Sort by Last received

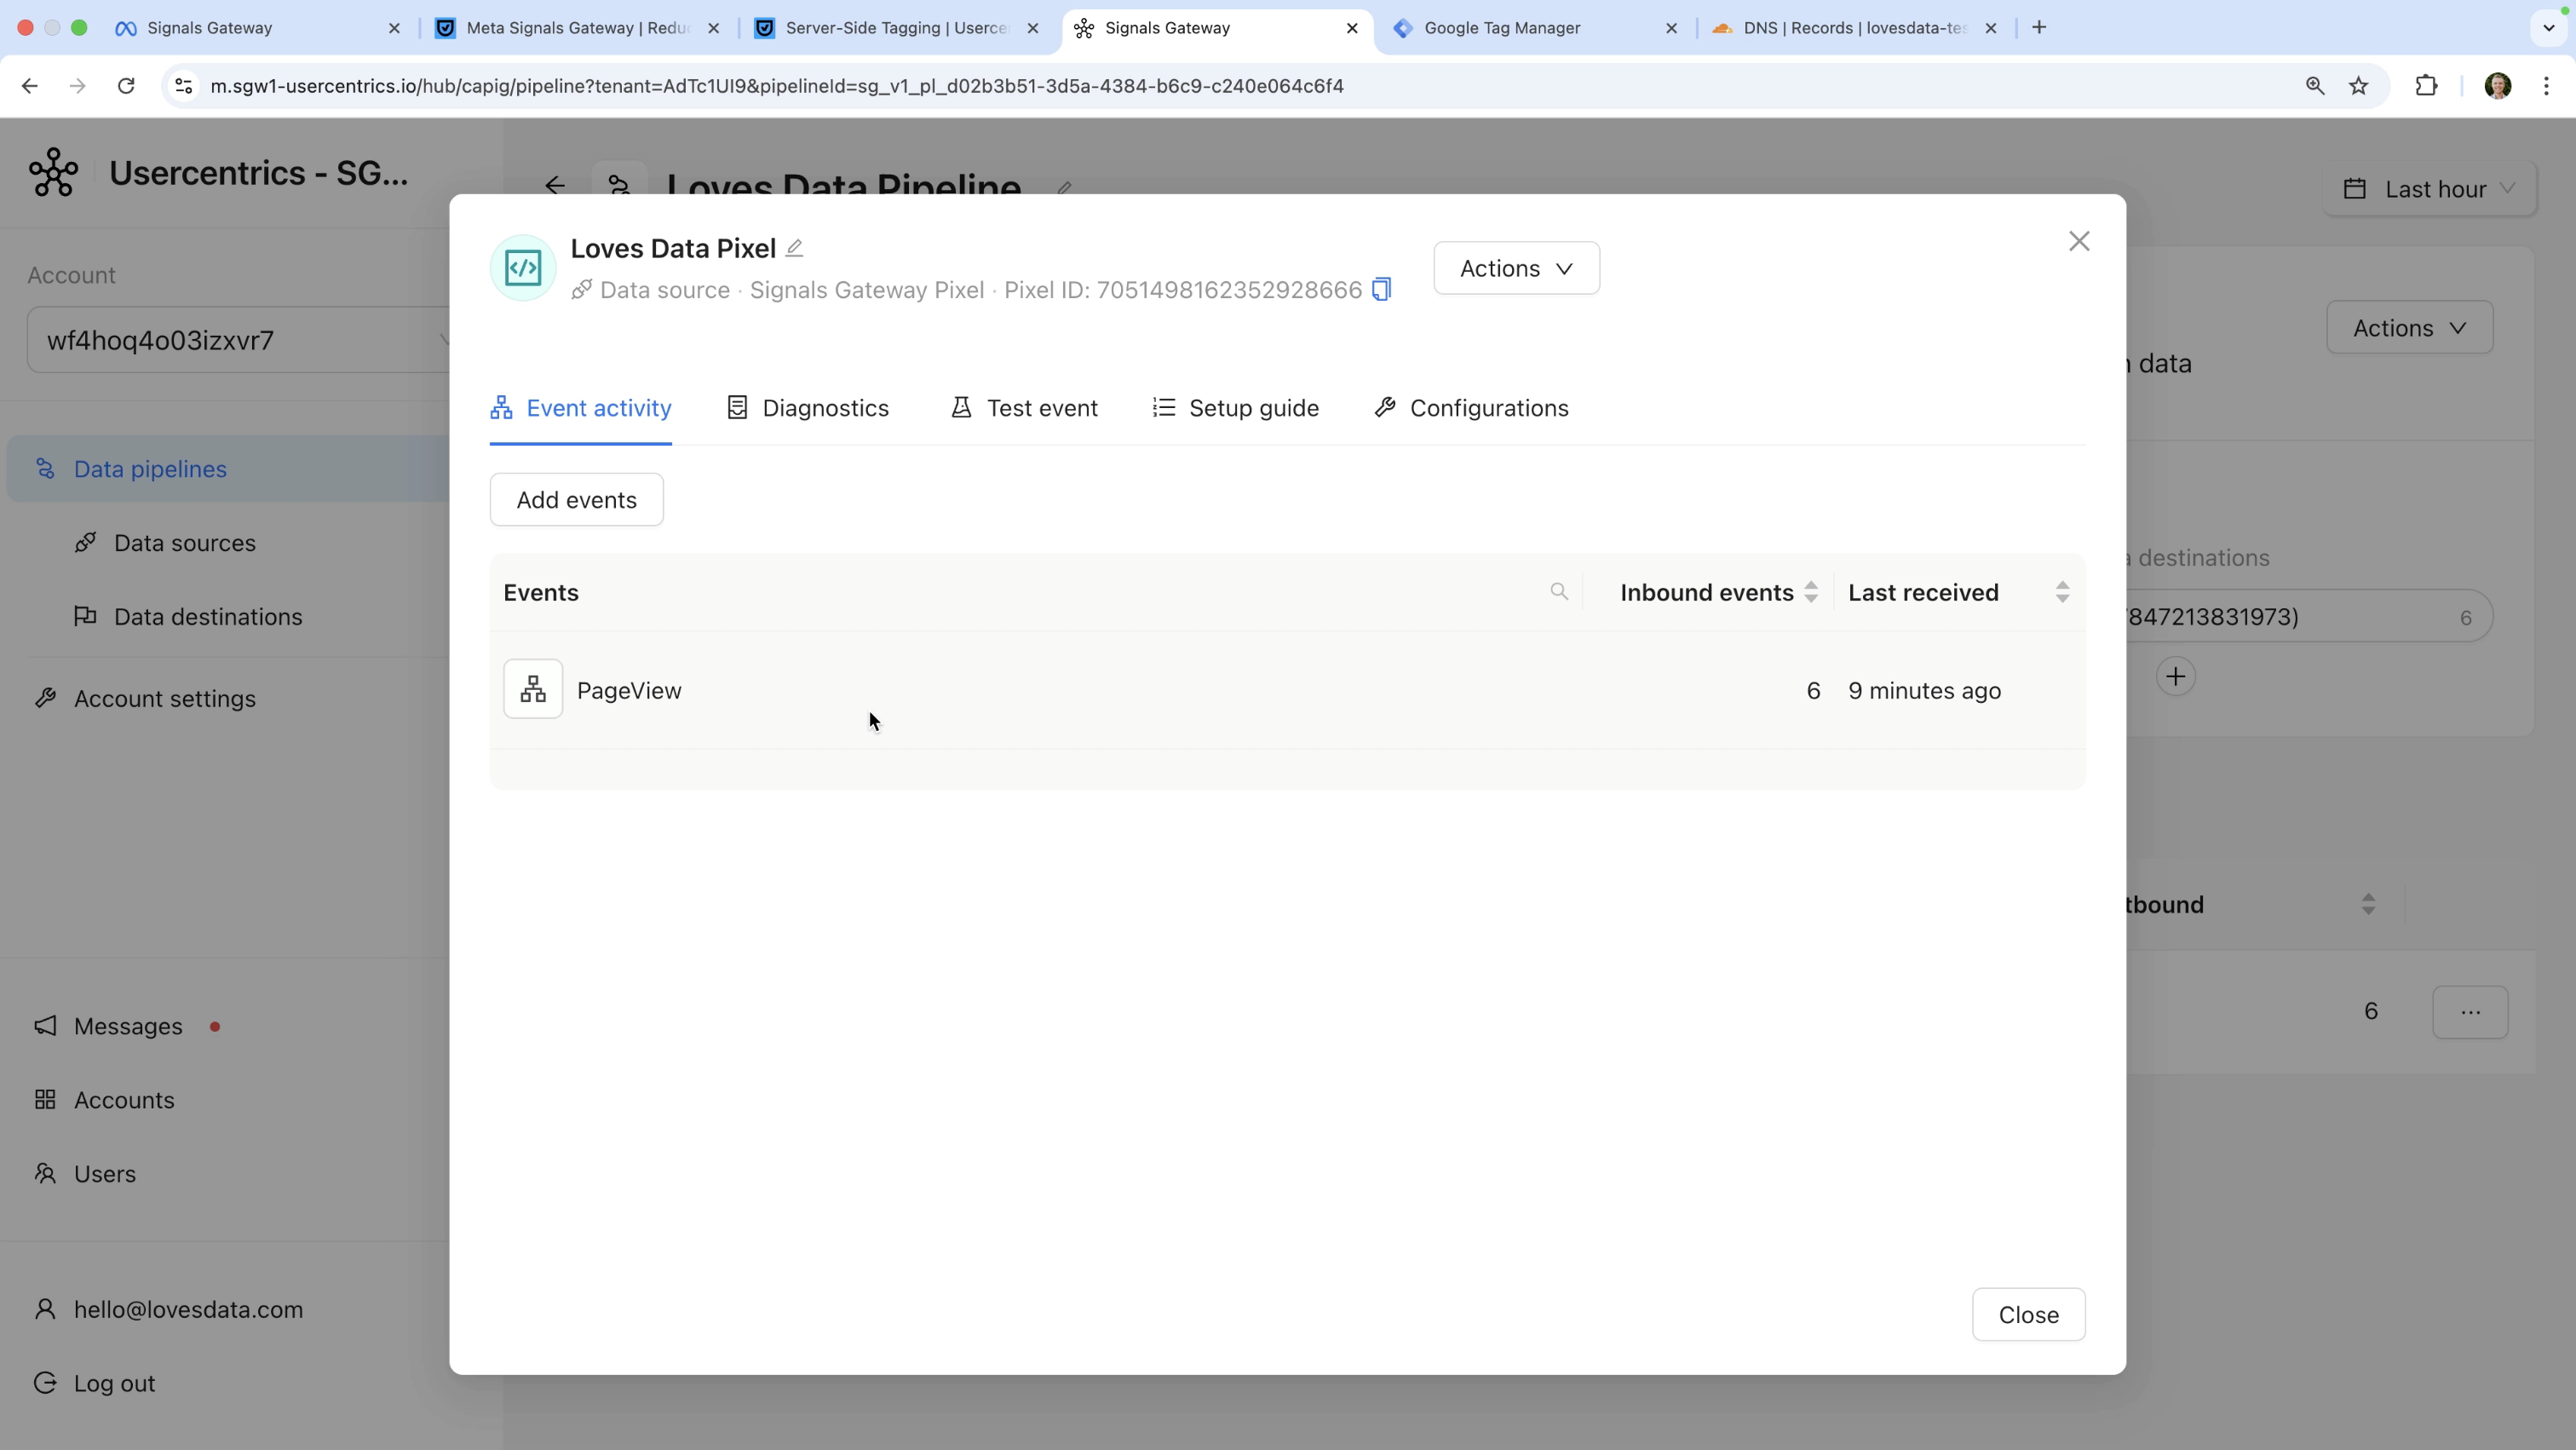point(2062,592)
